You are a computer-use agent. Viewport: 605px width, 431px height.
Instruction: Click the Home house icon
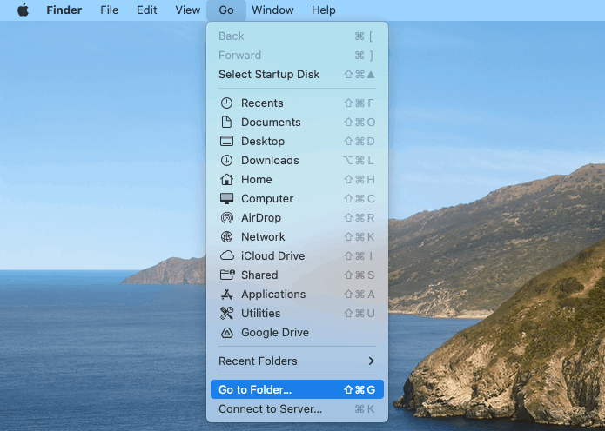(x=226, y=180)
